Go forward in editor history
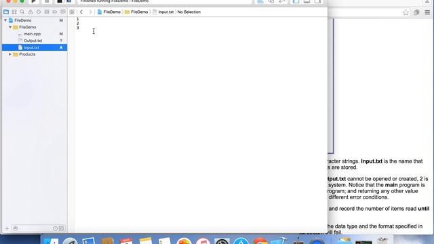434x244 pixels. tap(90, 12)
